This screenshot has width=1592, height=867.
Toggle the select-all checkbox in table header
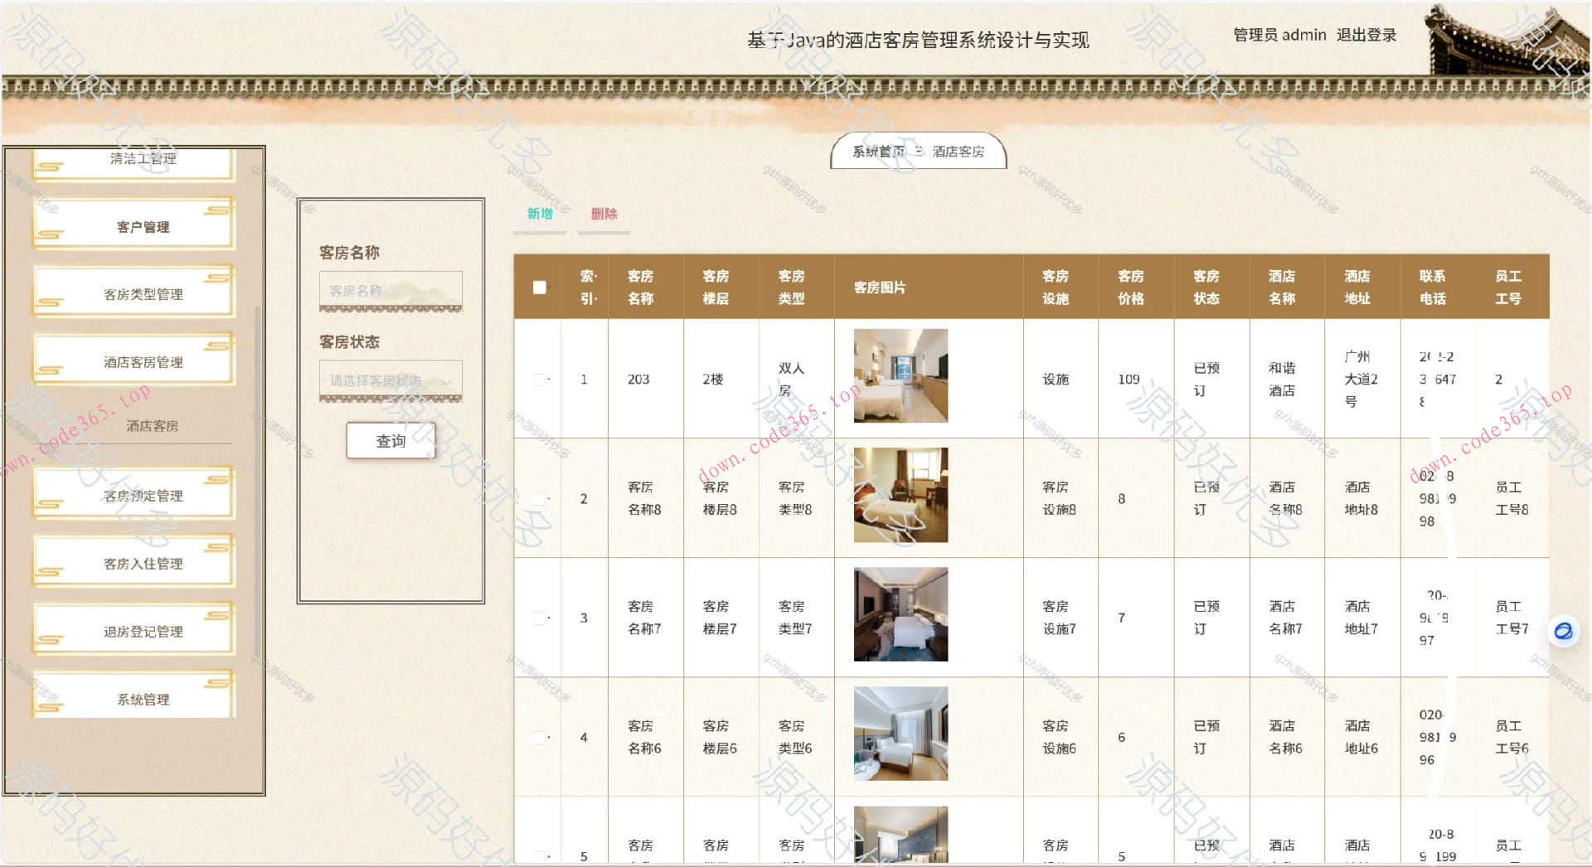540,288
